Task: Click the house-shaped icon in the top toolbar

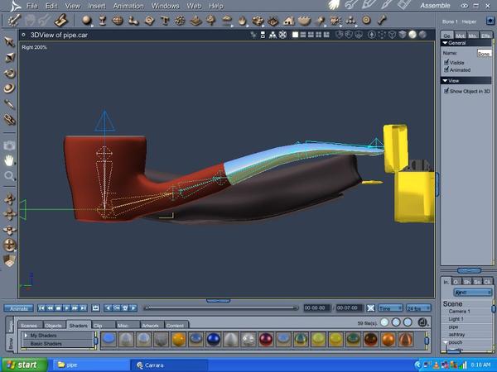Action: 289,21
